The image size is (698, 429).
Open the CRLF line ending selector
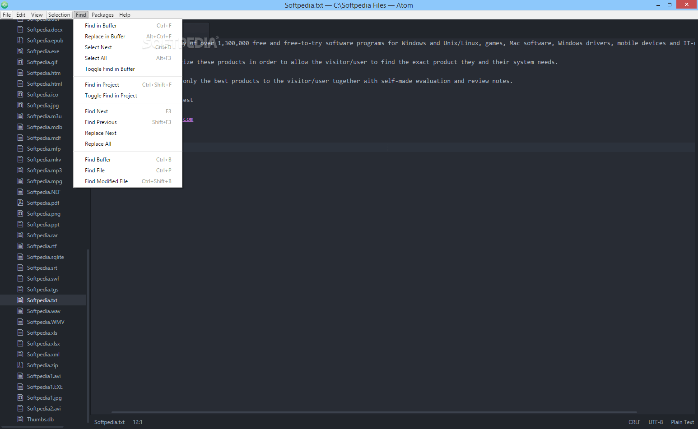(634, 422)
